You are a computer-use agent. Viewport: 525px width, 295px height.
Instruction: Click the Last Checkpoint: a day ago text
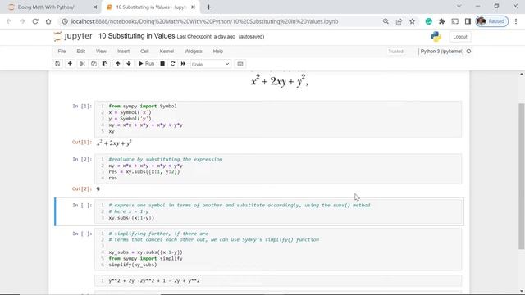click(206, 36)
